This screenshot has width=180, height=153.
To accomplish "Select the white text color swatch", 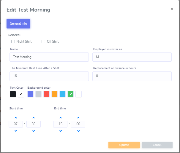I will coord(21,94).
